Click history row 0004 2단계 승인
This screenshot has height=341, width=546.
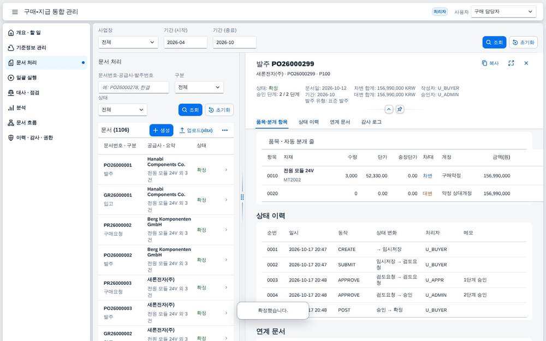[394, 295]
